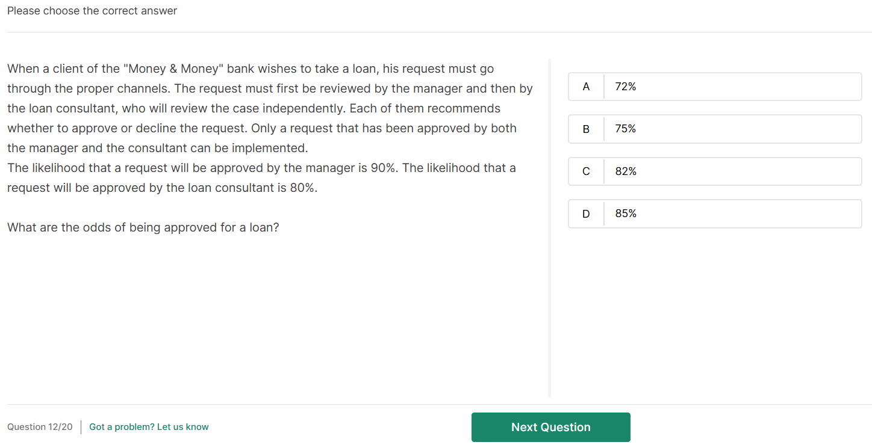This screenshot has width=872, height=445.
Task: Click the "What are the odds" question line
Action: [x=143, y=228]
